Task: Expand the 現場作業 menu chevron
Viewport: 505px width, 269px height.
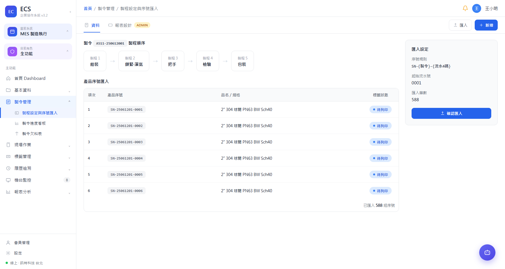Action: (x=69, y=146)
